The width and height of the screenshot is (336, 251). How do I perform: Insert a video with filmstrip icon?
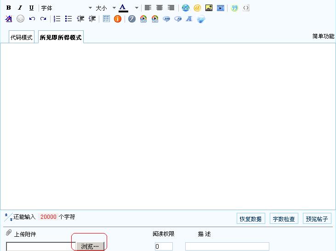coord(221,8)
